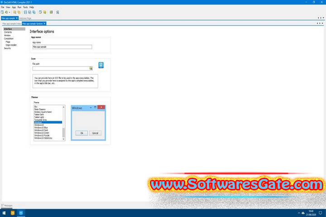Click the blue document-with-disk save icon
Image resolution: width=326 pixels, height=217 pixels.
point(30,12)
